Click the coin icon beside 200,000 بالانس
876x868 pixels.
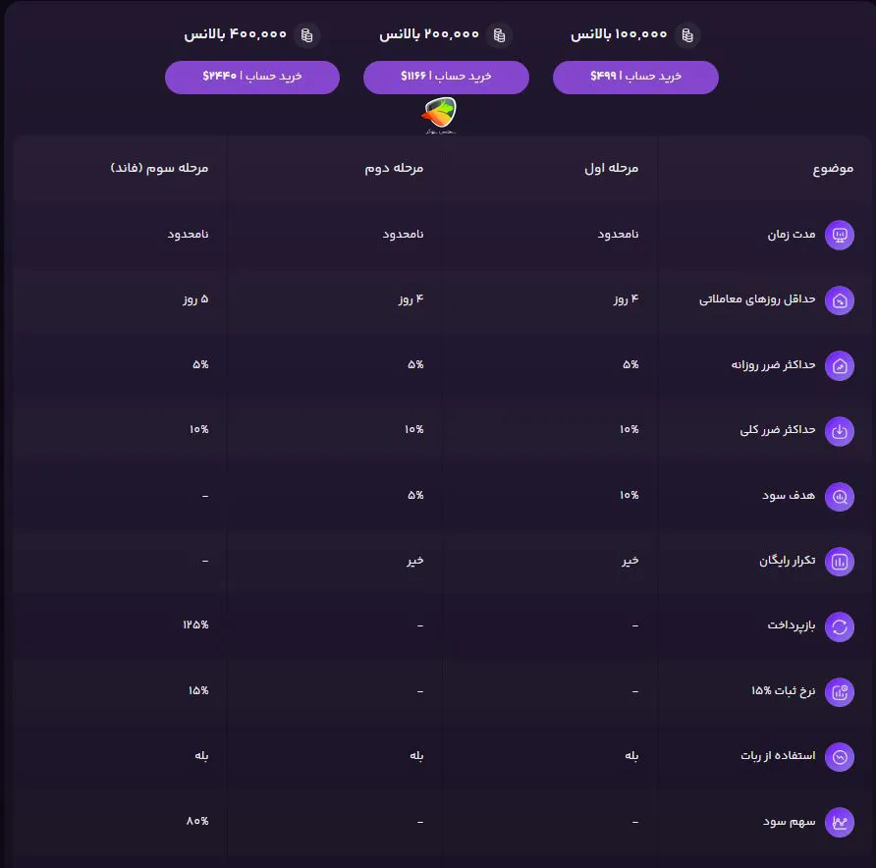(501, 33)
